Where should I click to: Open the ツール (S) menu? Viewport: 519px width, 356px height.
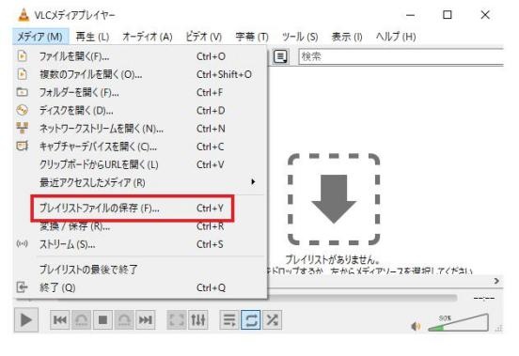[x=300, y=37]
